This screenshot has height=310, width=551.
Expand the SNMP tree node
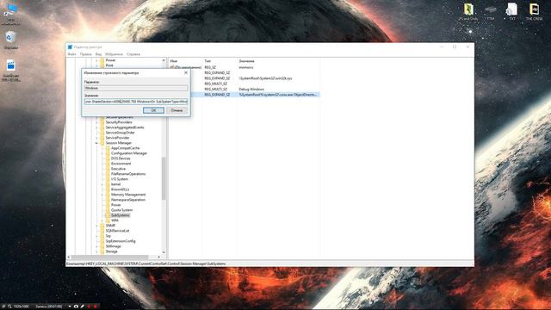(96, 226)
